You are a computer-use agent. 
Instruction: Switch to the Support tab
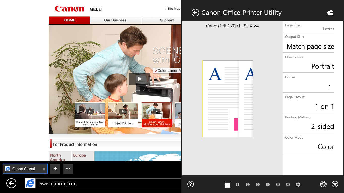pyautogui.click(x=166, y=20)
